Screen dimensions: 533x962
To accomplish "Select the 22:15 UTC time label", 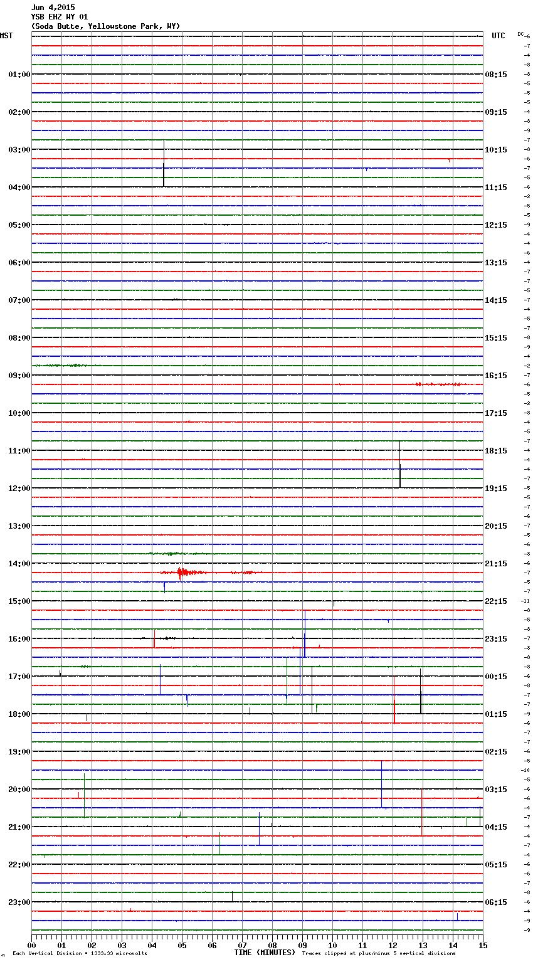I will pos(496,601).
